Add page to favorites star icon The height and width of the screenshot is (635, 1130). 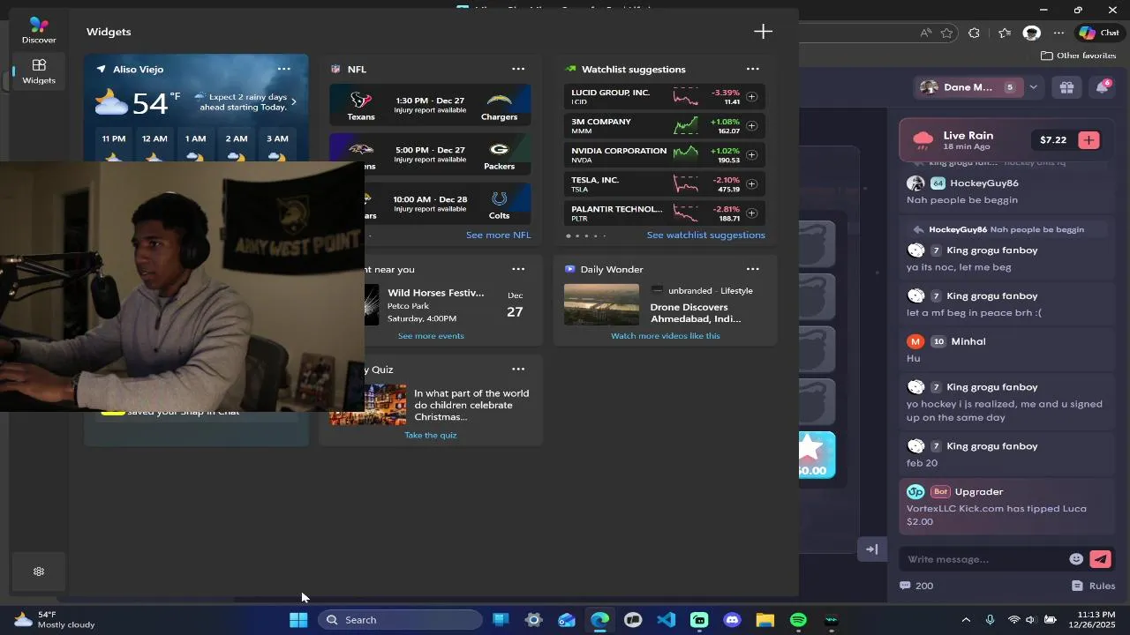point(946,33)
